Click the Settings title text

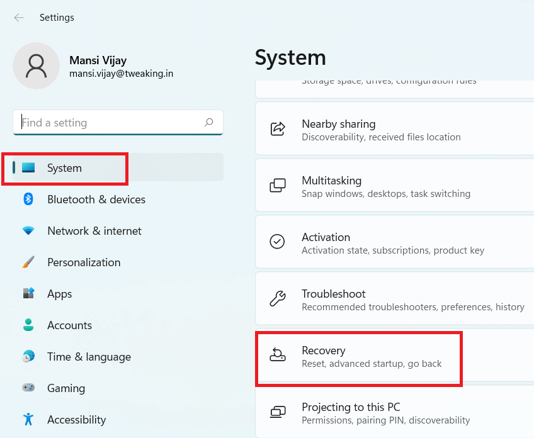click(x=57, y=18)
